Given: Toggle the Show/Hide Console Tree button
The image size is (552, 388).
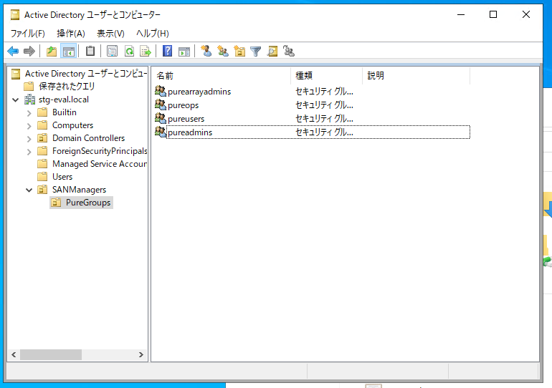Looking at the screenshot, I should (x=69, y=52).
